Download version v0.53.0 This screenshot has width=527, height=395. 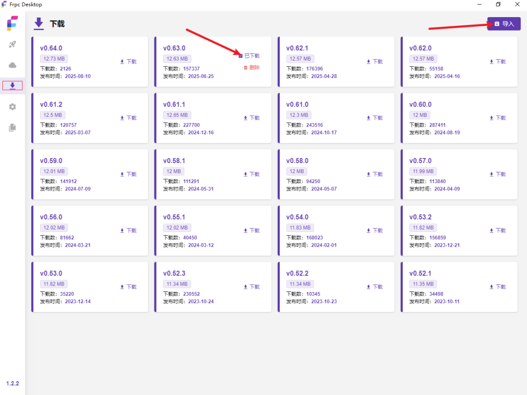pos(128,287)
